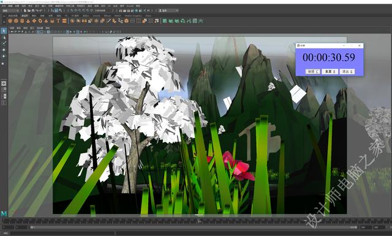Click the Open Scene icon
This screenshot has width=392, height=236.
pos(29,10)
